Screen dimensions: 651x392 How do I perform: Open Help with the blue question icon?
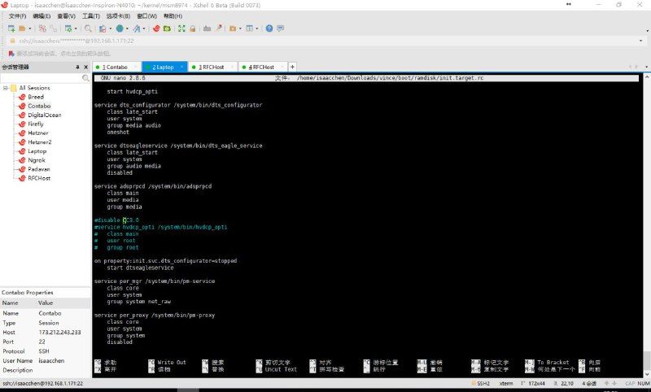(269, 28)
